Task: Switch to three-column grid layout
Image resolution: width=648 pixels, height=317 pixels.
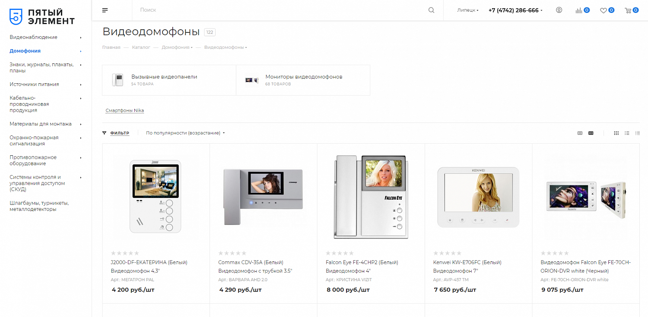Action: (x=580, y=133)
